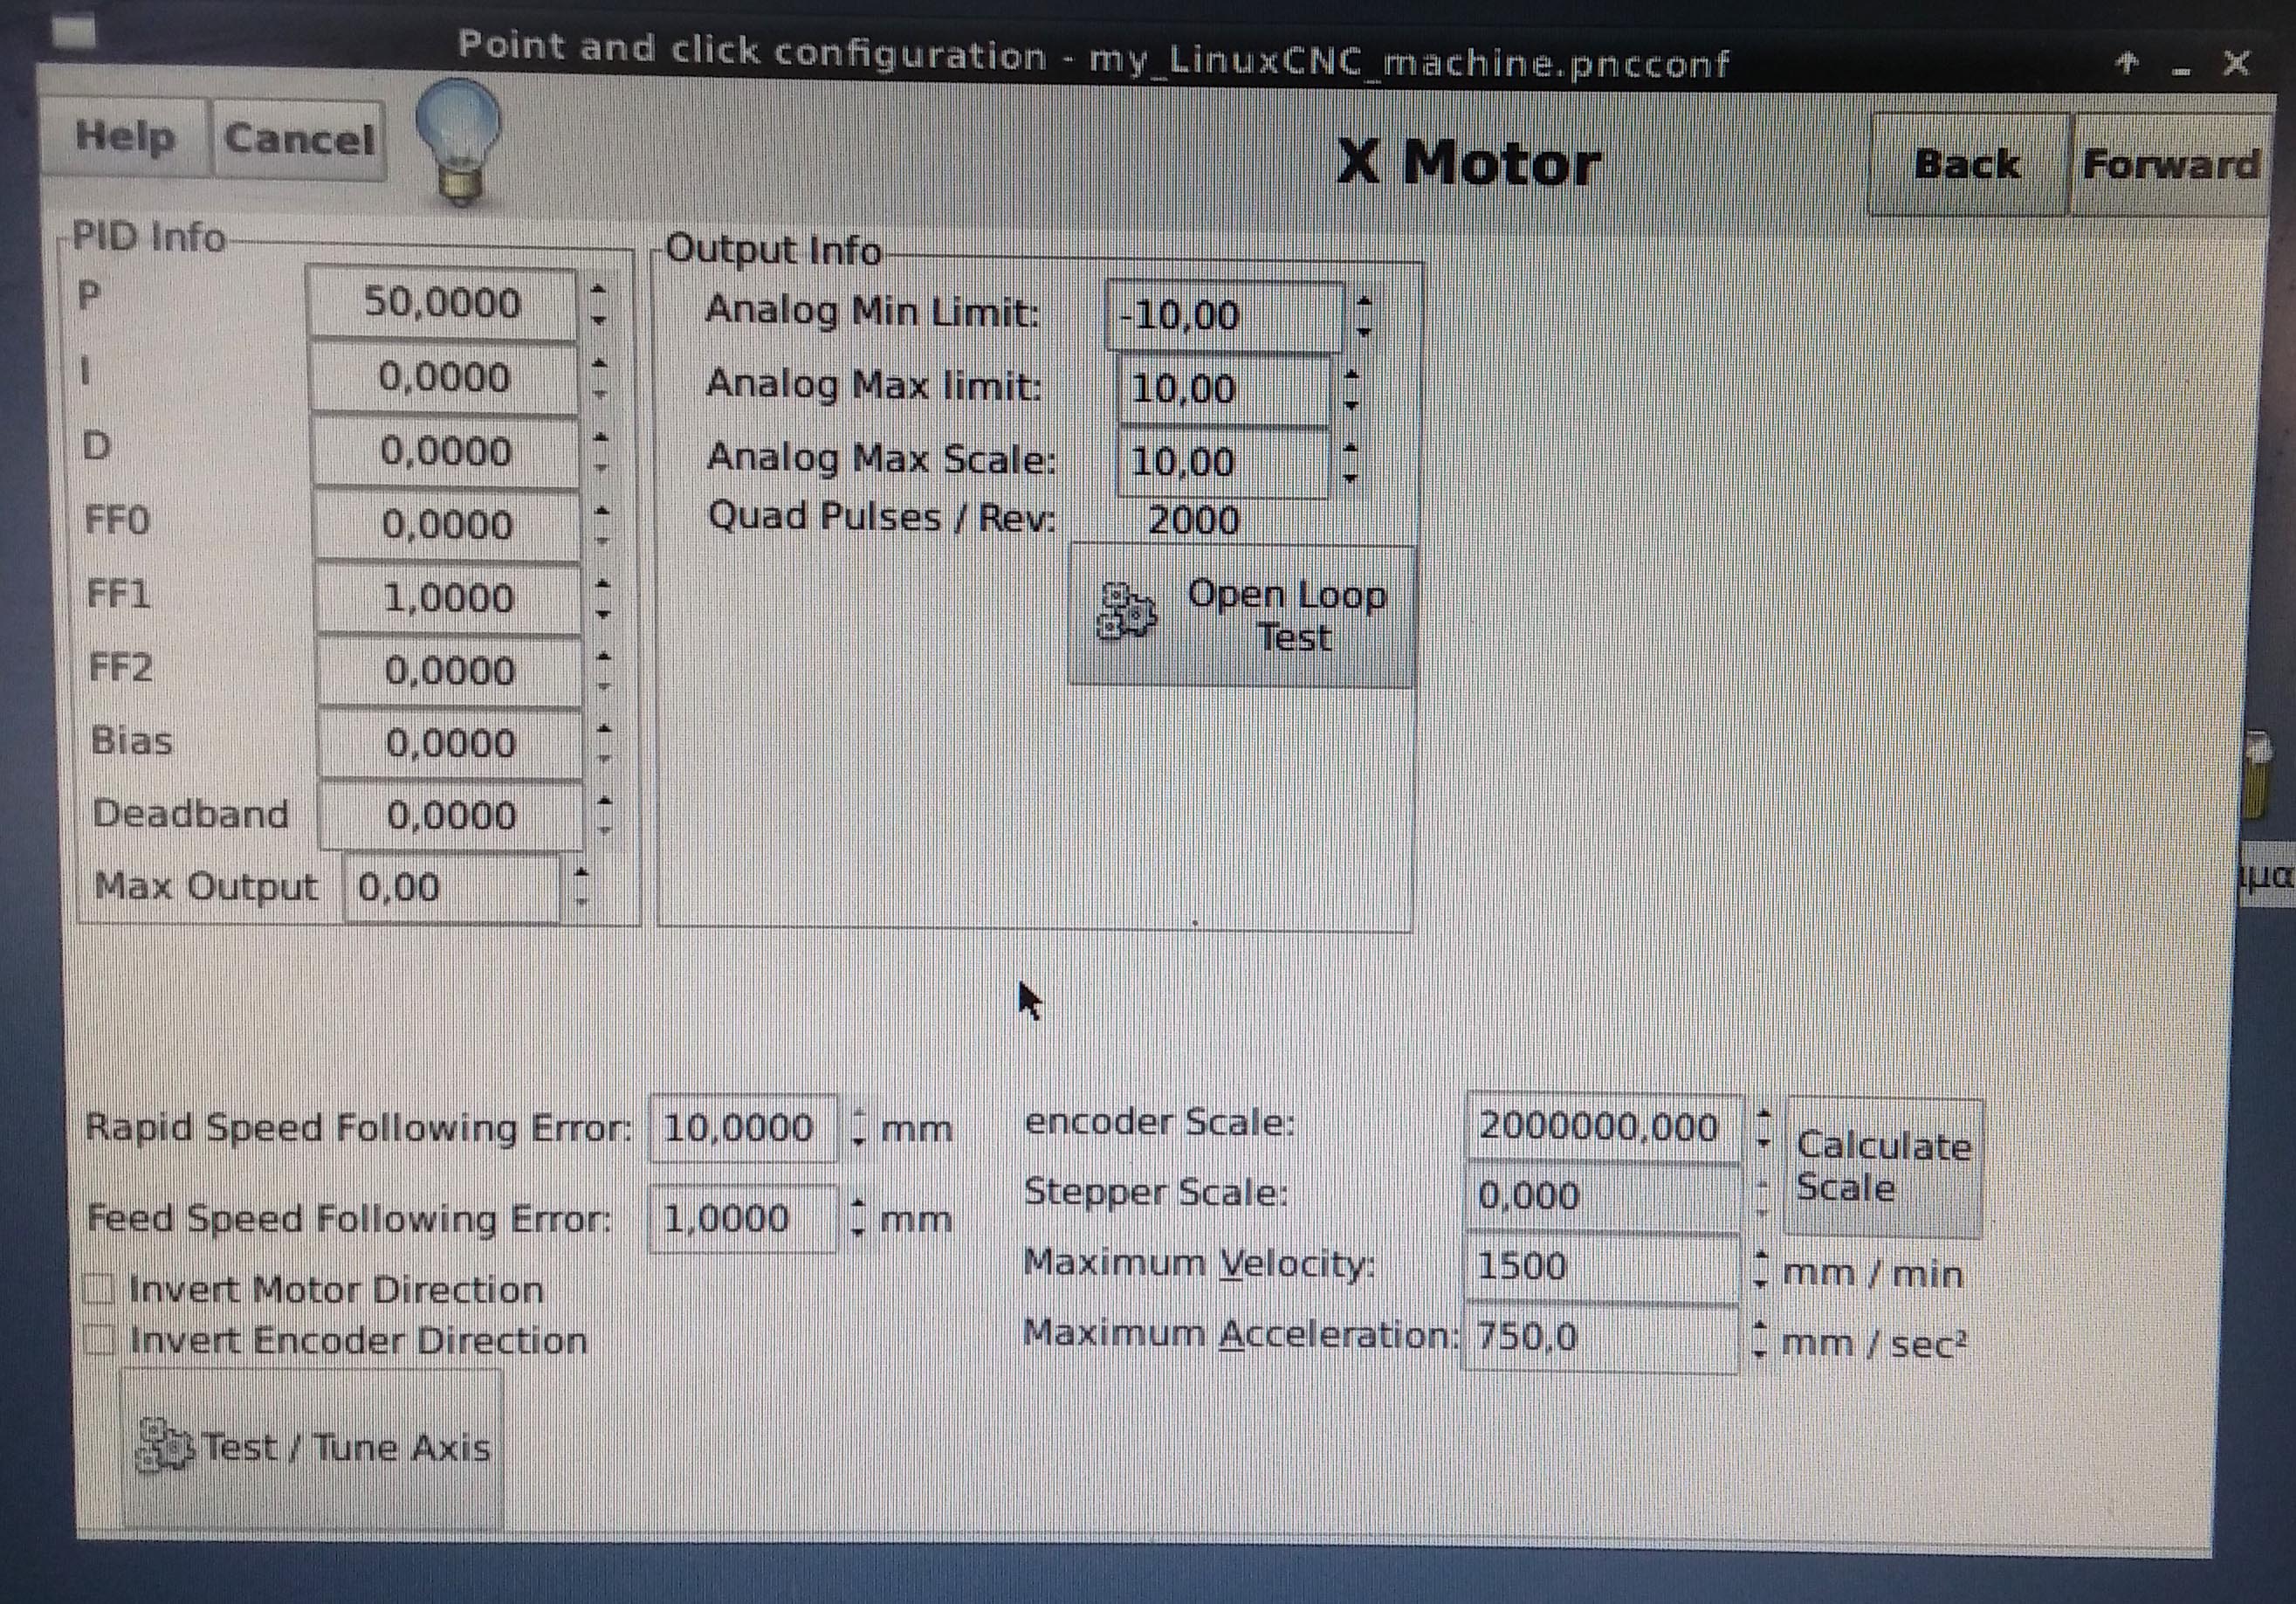Increase P value with spinner arrow

[x=598, y=290]
